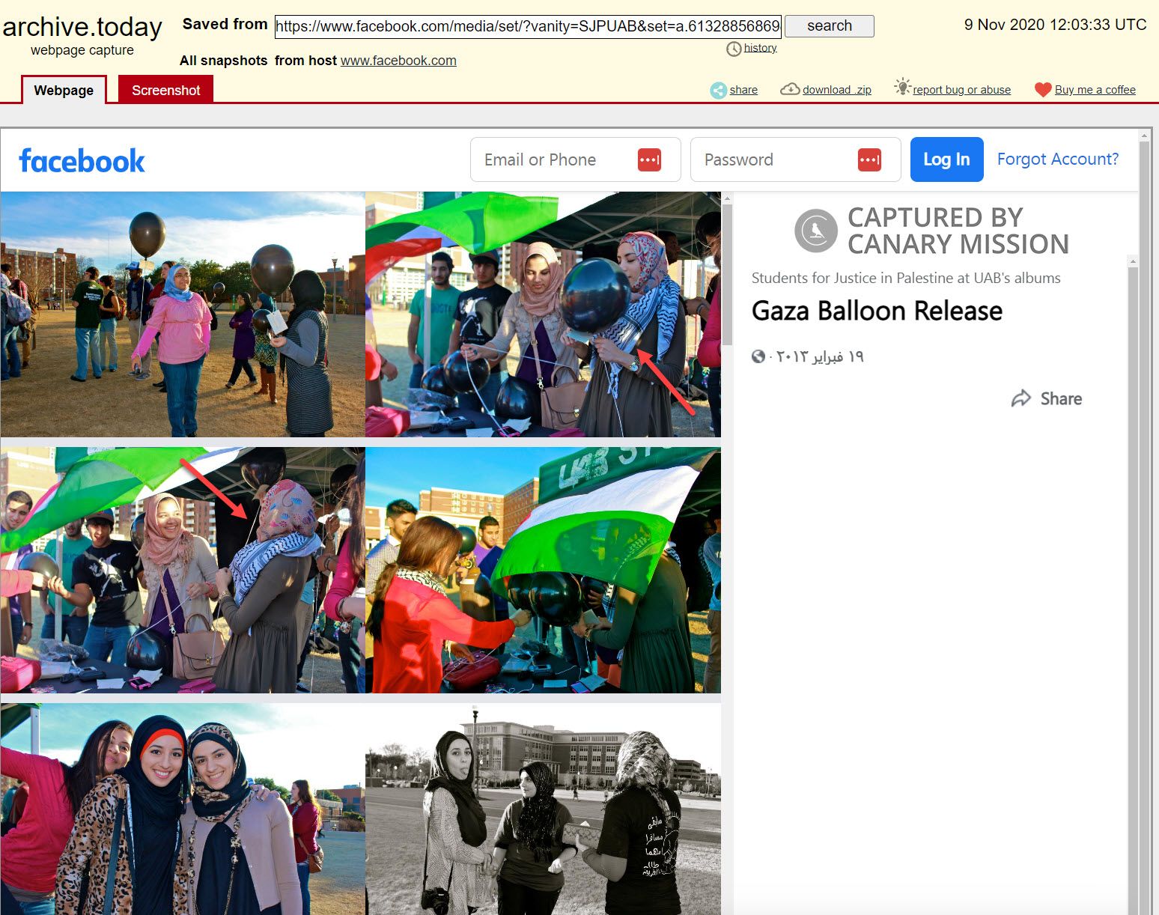Click the archive share icon
Screen dimensions: 1159x915
point(718,90)
